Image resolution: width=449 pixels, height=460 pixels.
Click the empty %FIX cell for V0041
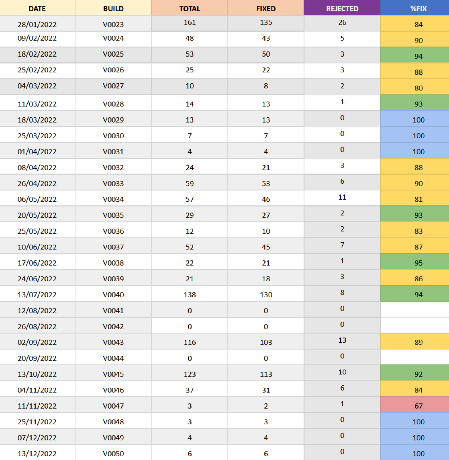point(415,310)
